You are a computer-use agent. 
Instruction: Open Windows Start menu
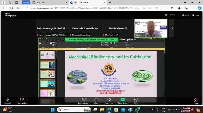pyautogui.click(x=52, y=110)
